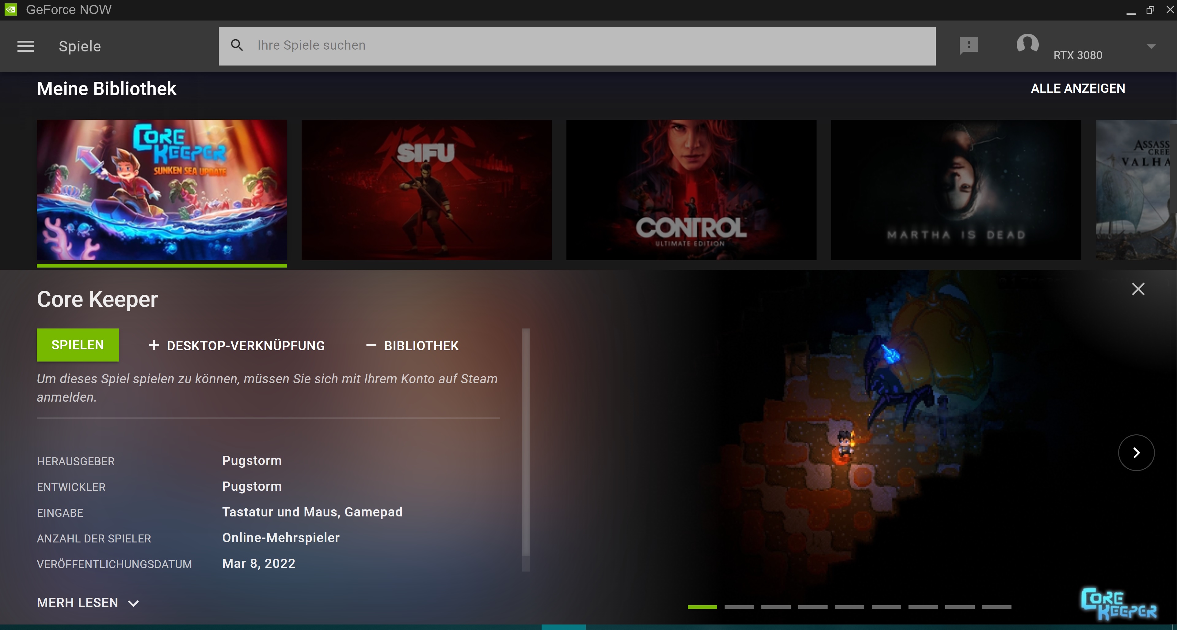
Task: Restore down the GeForce NOW window
Action: point(1151,9)
